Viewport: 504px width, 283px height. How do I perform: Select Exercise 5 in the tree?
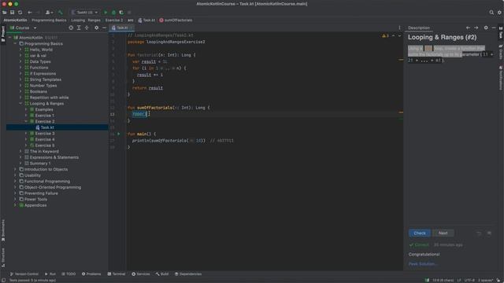[44, 145]
